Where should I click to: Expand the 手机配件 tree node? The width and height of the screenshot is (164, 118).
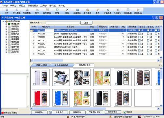6,27
